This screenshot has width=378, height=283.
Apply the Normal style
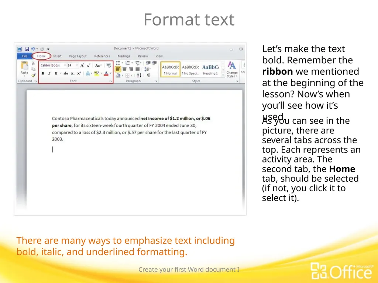(x=170, y=69)
